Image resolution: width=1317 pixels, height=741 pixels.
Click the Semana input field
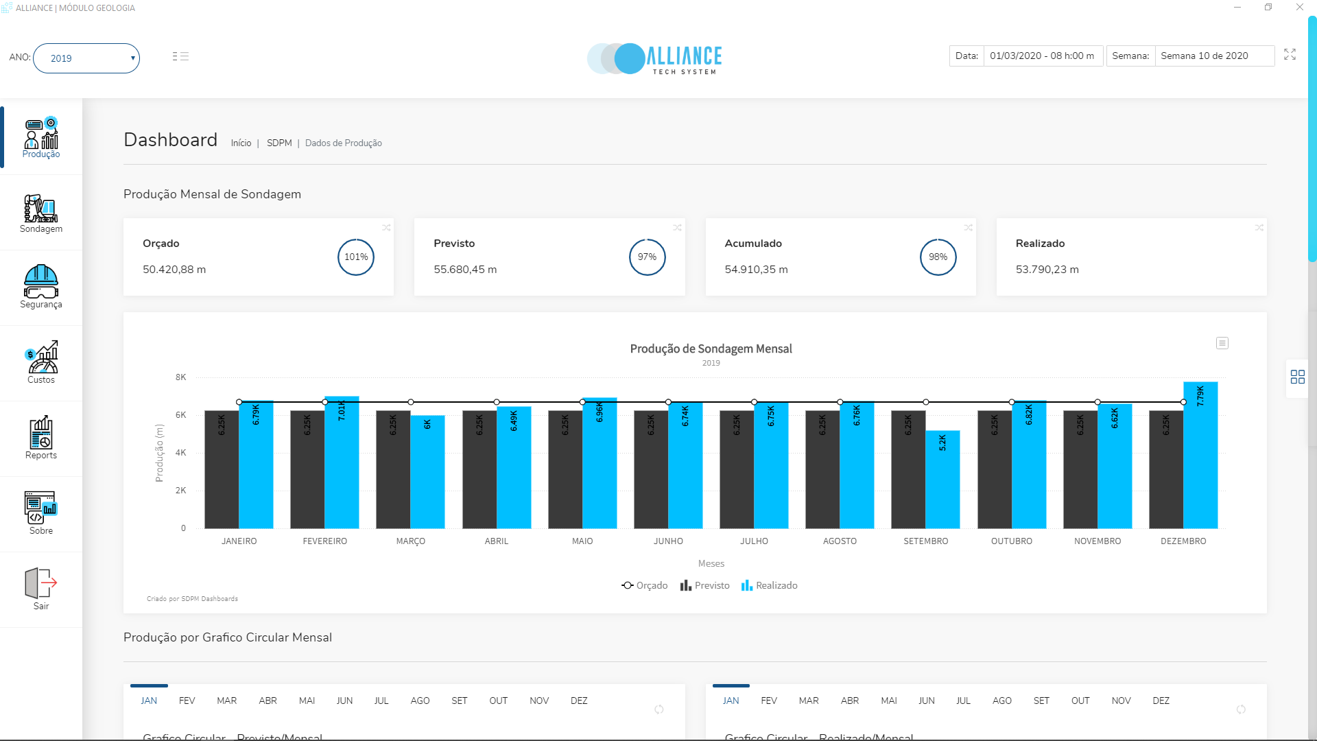coord(1213,56)
